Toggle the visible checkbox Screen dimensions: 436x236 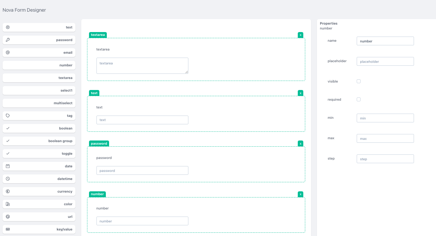[x=359, y=82]
